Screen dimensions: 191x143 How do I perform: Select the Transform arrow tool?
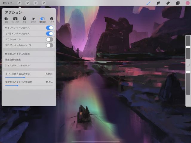tap(44, 3)
